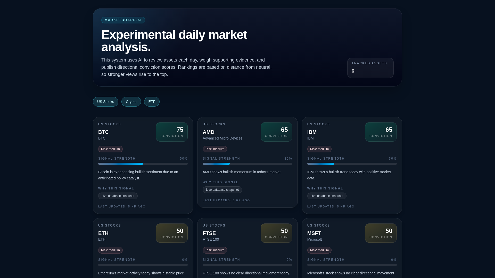Image resolution: width=495 pixels, height=278 pixels.
Task: Click the Microsoft company name text
Action: 315,239
